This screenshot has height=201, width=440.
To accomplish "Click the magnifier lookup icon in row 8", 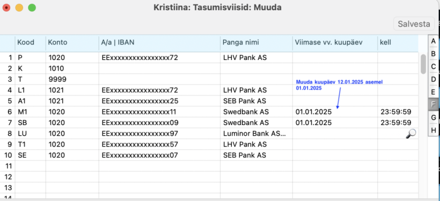I will [410, 134].
